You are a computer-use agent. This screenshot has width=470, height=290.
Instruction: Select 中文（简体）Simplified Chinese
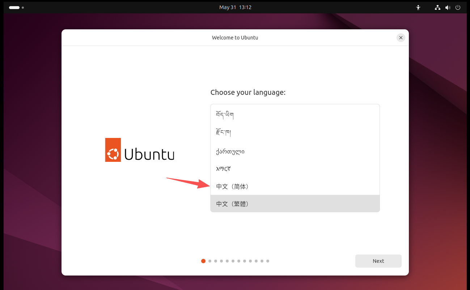coord(295,186)
